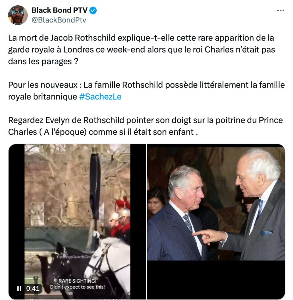Click the RARE SIGHTING caption in video
Image resolution: width=293 pixels, height=300 pixels.
pos(77,281)
